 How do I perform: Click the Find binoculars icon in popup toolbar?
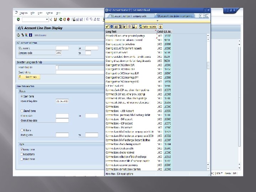coord(116,26)
